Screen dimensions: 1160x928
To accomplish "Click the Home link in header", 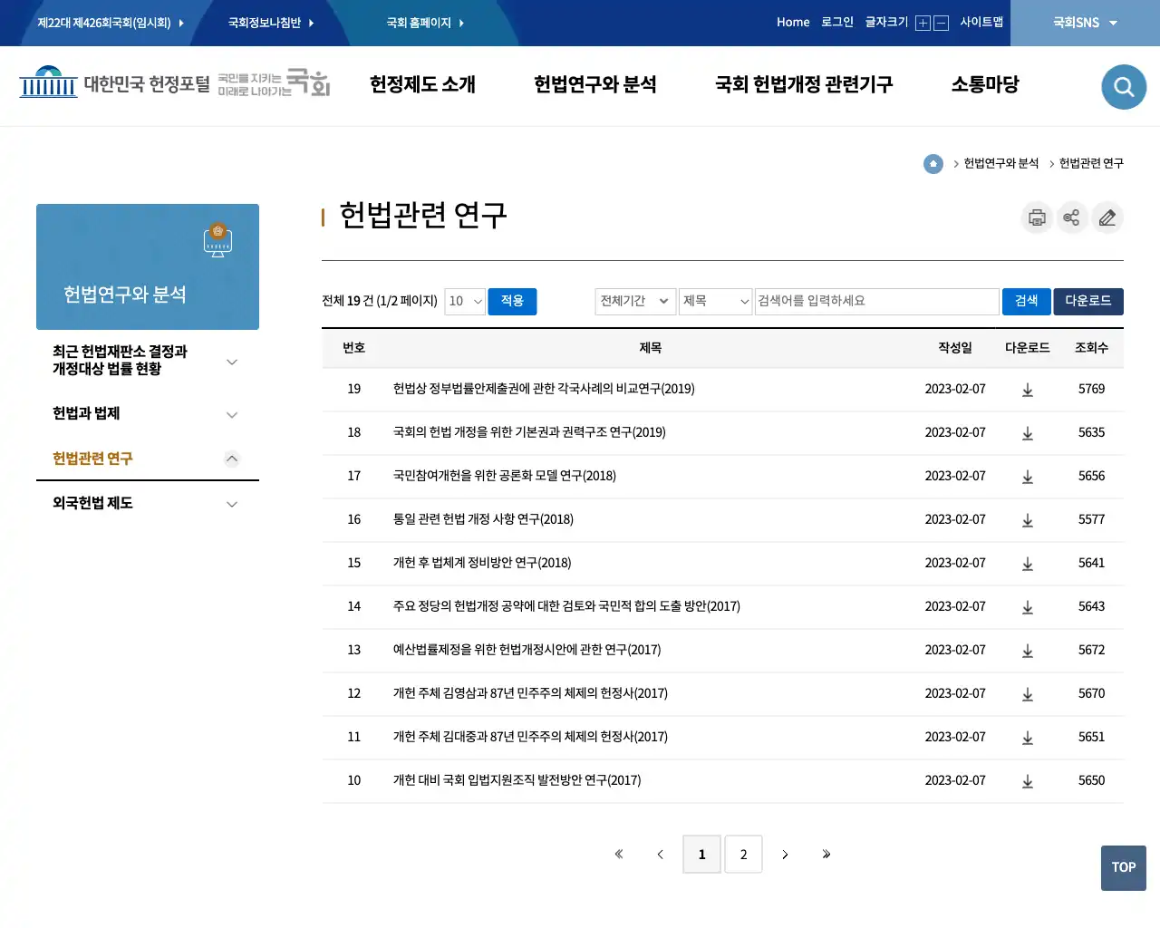I will click(793, 23).
